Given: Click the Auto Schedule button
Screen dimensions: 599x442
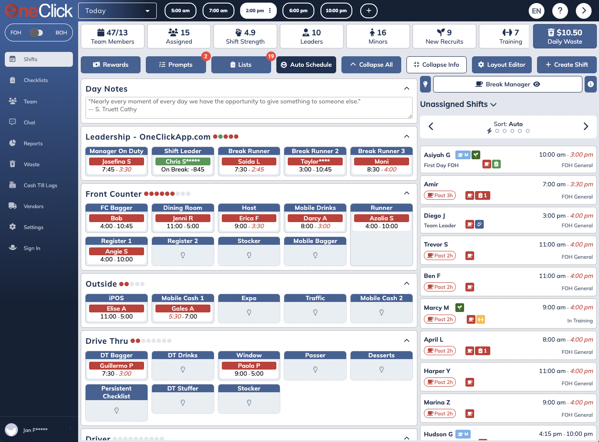Looking at the screenshot, I should (x=306, y=65).
